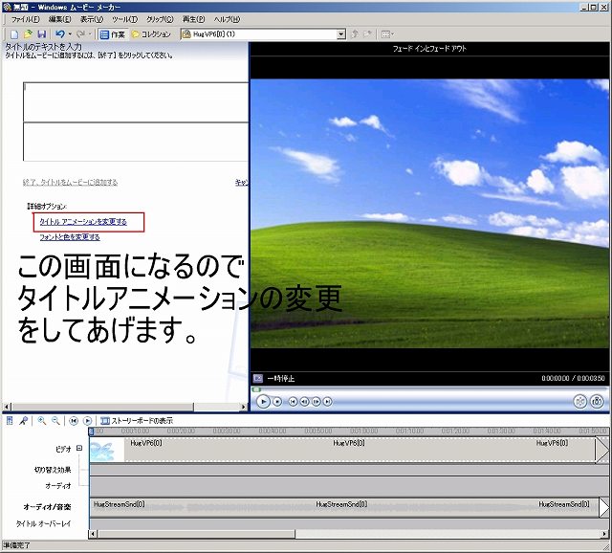612x553 pixels.
Task: Click the preview monitor Back button
Action: [294, 402]
